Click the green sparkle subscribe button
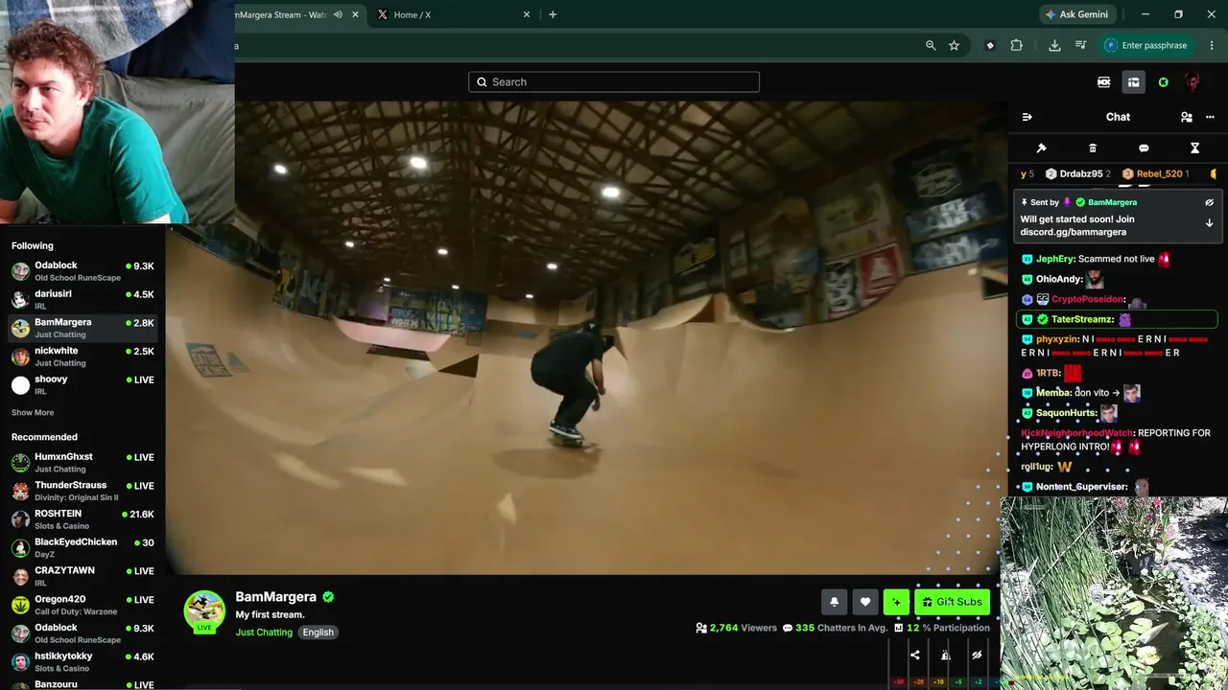The height and width of the screenshot is (690, 1228). [x=896, y=602]
